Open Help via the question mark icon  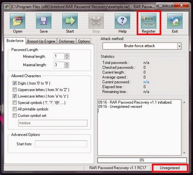point(122,21)
